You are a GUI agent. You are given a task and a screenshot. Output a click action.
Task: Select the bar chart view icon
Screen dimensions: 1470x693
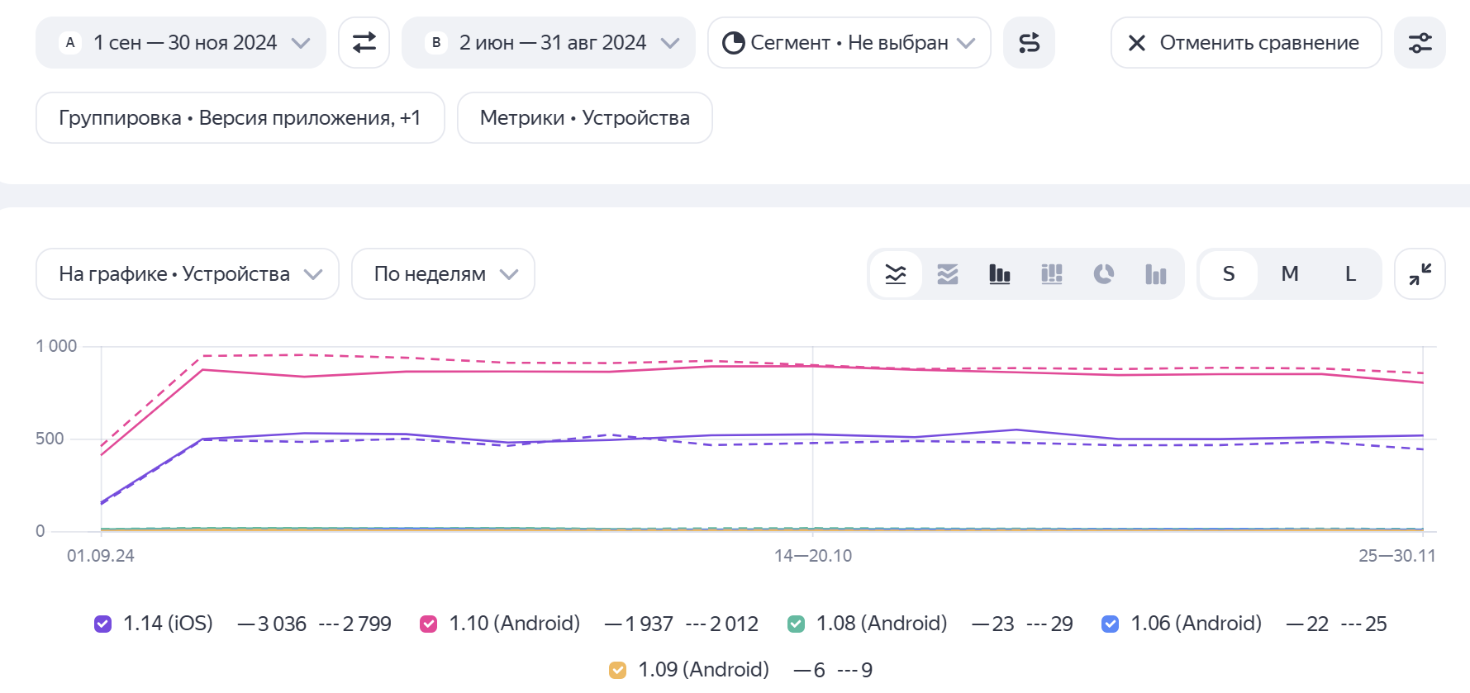pyautogui.click(x=1000, y=274)
